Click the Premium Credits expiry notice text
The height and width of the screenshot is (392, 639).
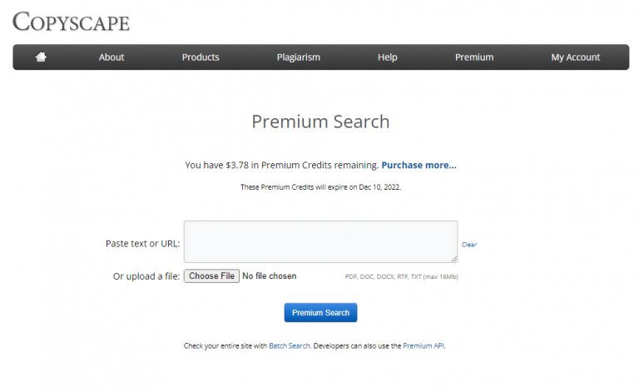[320, 187]
